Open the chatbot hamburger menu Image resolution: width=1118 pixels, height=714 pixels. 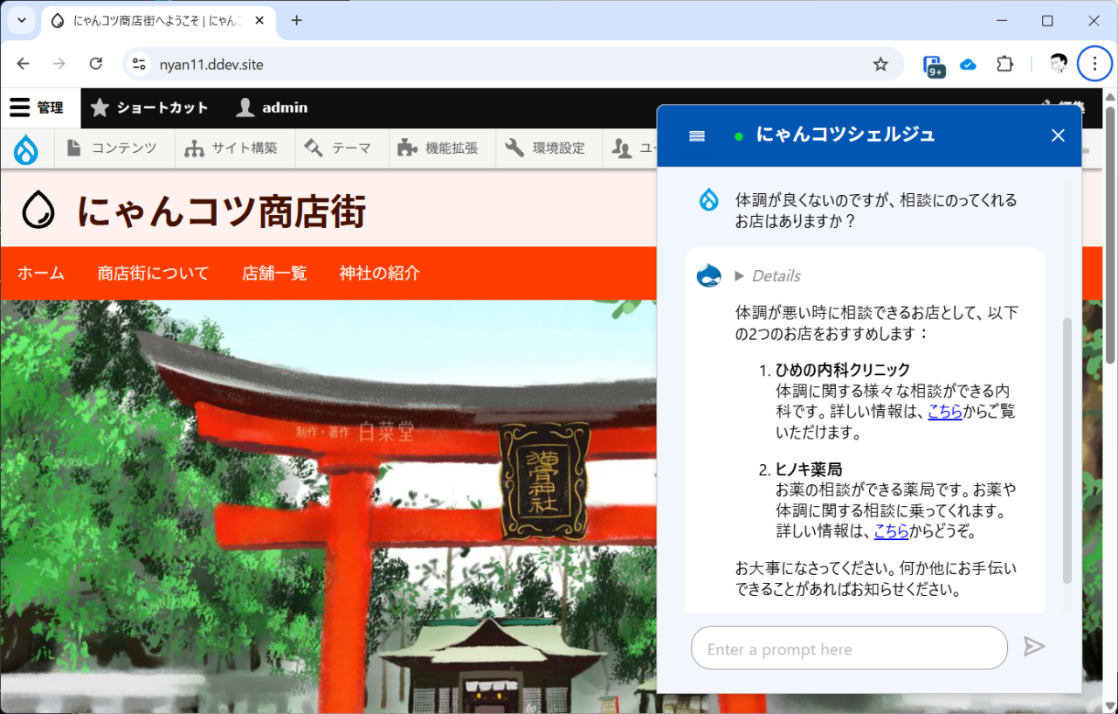[x=697, y=135]
